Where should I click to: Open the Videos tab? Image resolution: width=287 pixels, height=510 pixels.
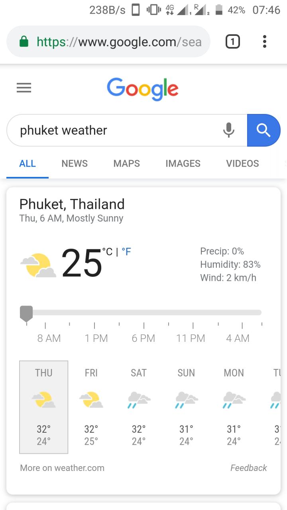[242, 163]
